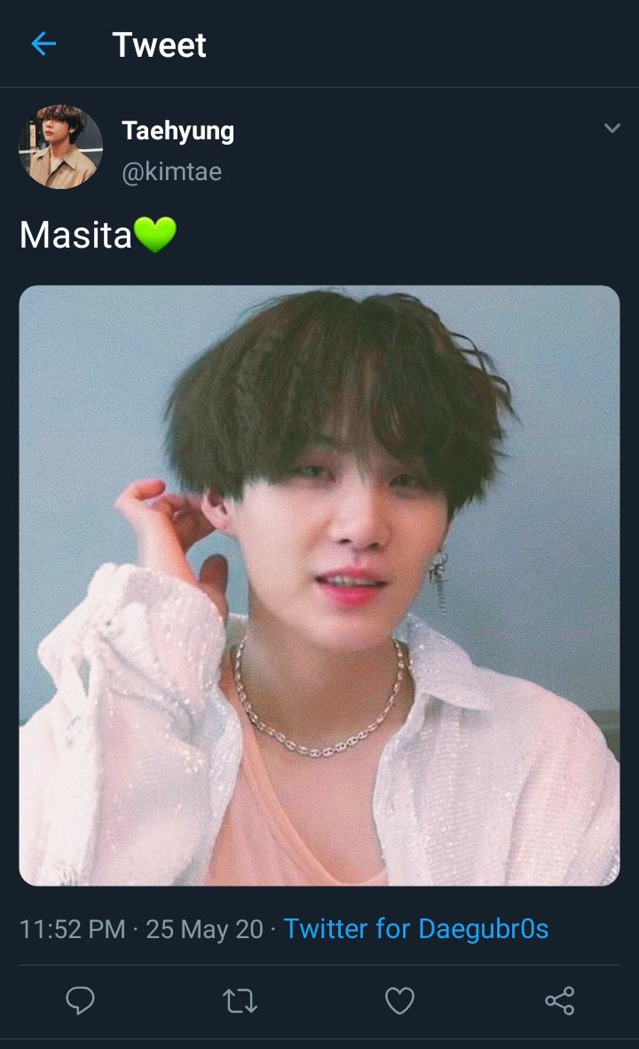639x1049 pixels.
Task: Open the tweet options chevron
Action: pyautogui.click(x=611, y=128)
